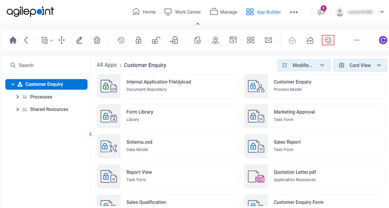Open version history clock icon
The height and width of the screenshot is (208, 389).
121,40
